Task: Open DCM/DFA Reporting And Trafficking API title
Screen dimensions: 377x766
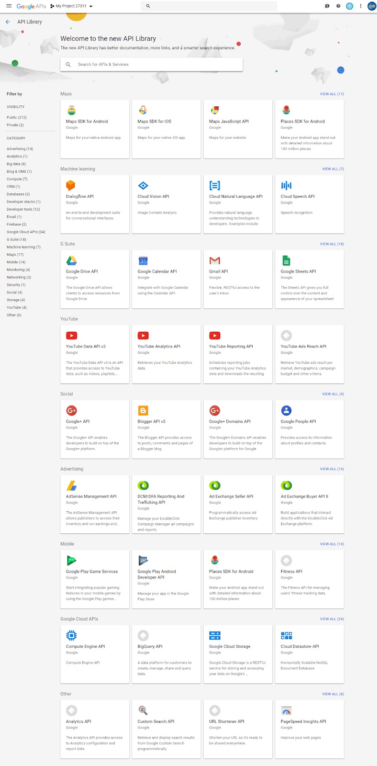Action: point(161,499)
